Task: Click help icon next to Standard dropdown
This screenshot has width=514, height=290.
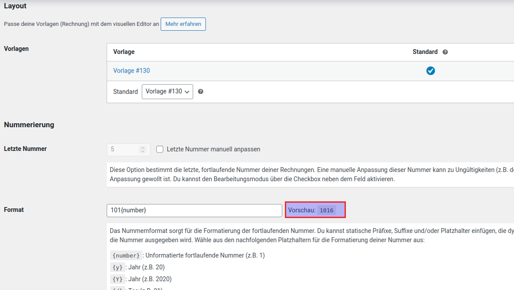Action: (x=201, y=92)
